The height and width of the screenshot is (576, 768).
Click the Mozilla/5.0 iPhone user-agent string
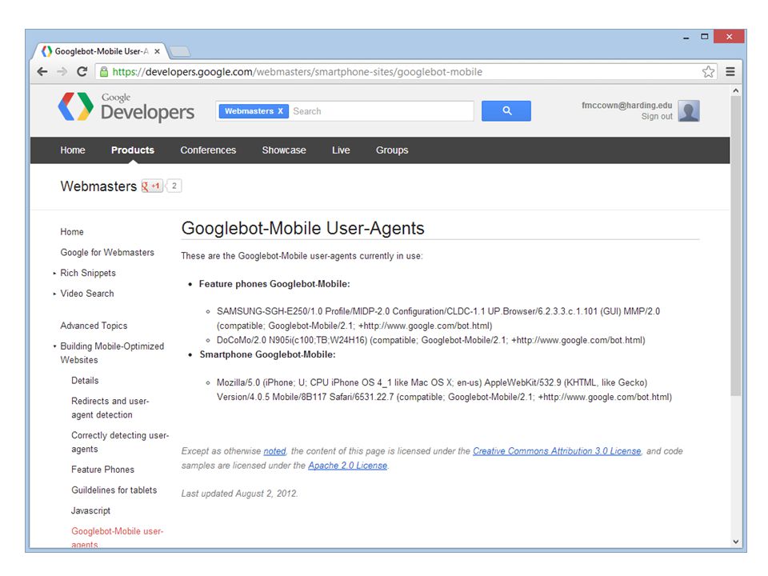tap(444, 390)
